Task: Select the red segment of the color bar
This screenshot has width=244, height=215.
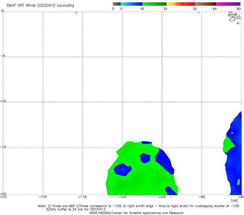Action: (x=189, y=4)
